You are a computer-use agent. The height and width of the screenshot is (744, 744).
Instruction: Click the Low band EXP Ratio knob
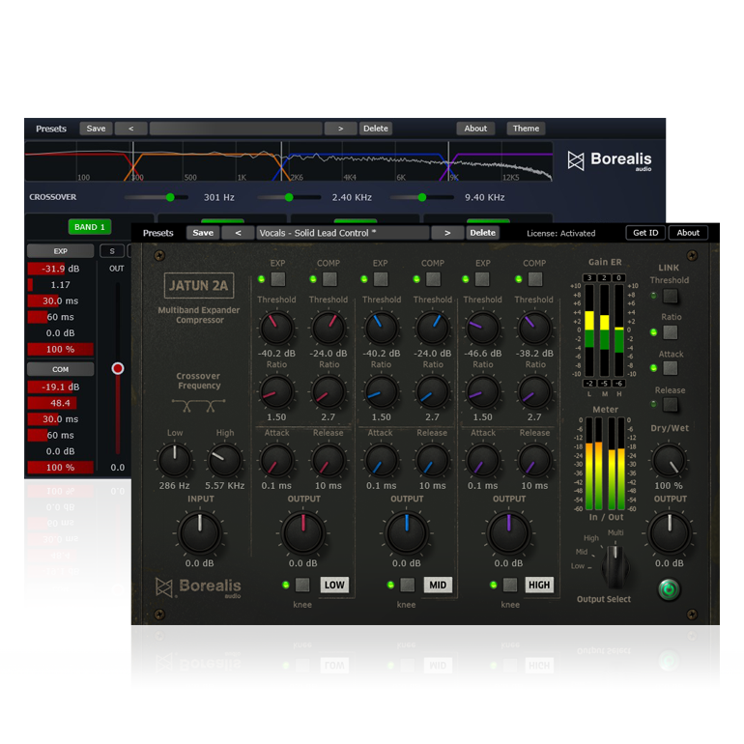click(x=276, y=392)
